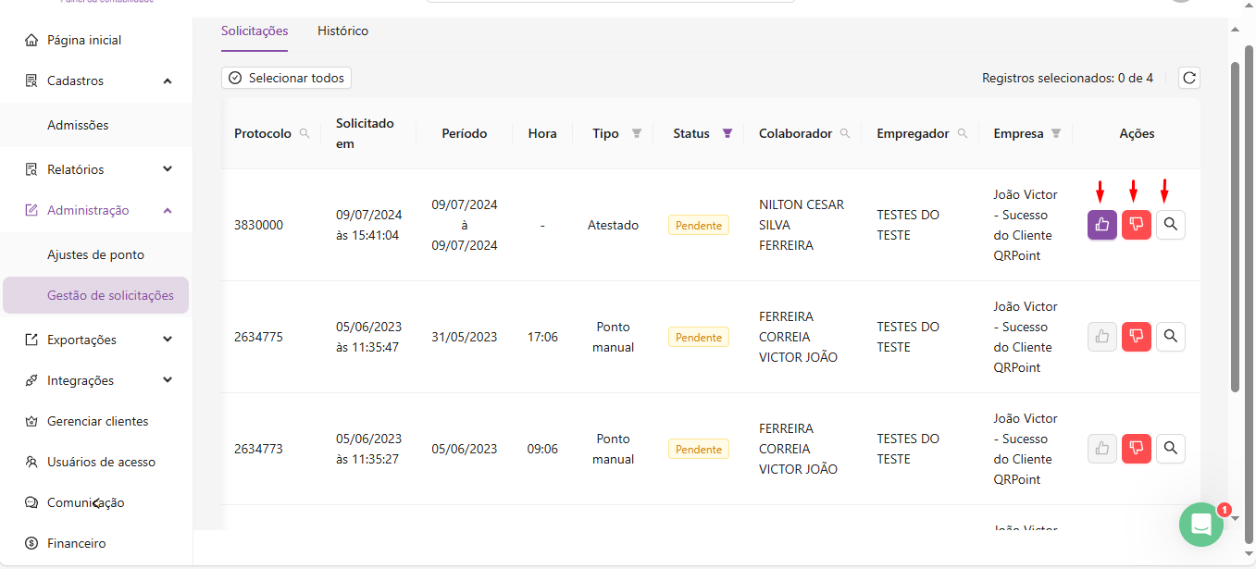Screen dimensions: 1256x569
Task: Filter by Status column funnel icon
Action: click(727, 133)
